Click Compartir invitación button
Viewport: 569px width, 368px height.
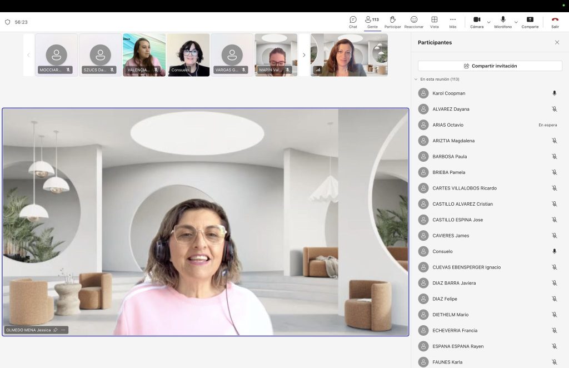pos(490,66)
